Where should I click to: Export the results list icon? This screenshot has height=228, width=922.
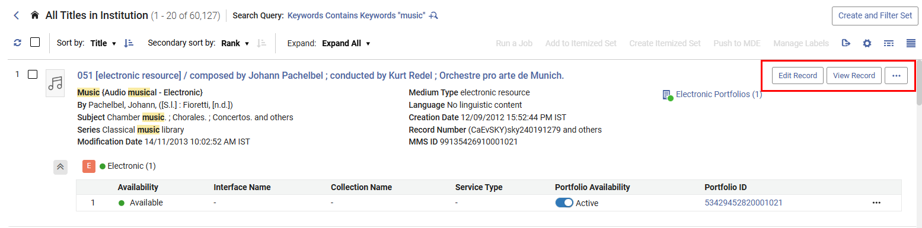846,43
